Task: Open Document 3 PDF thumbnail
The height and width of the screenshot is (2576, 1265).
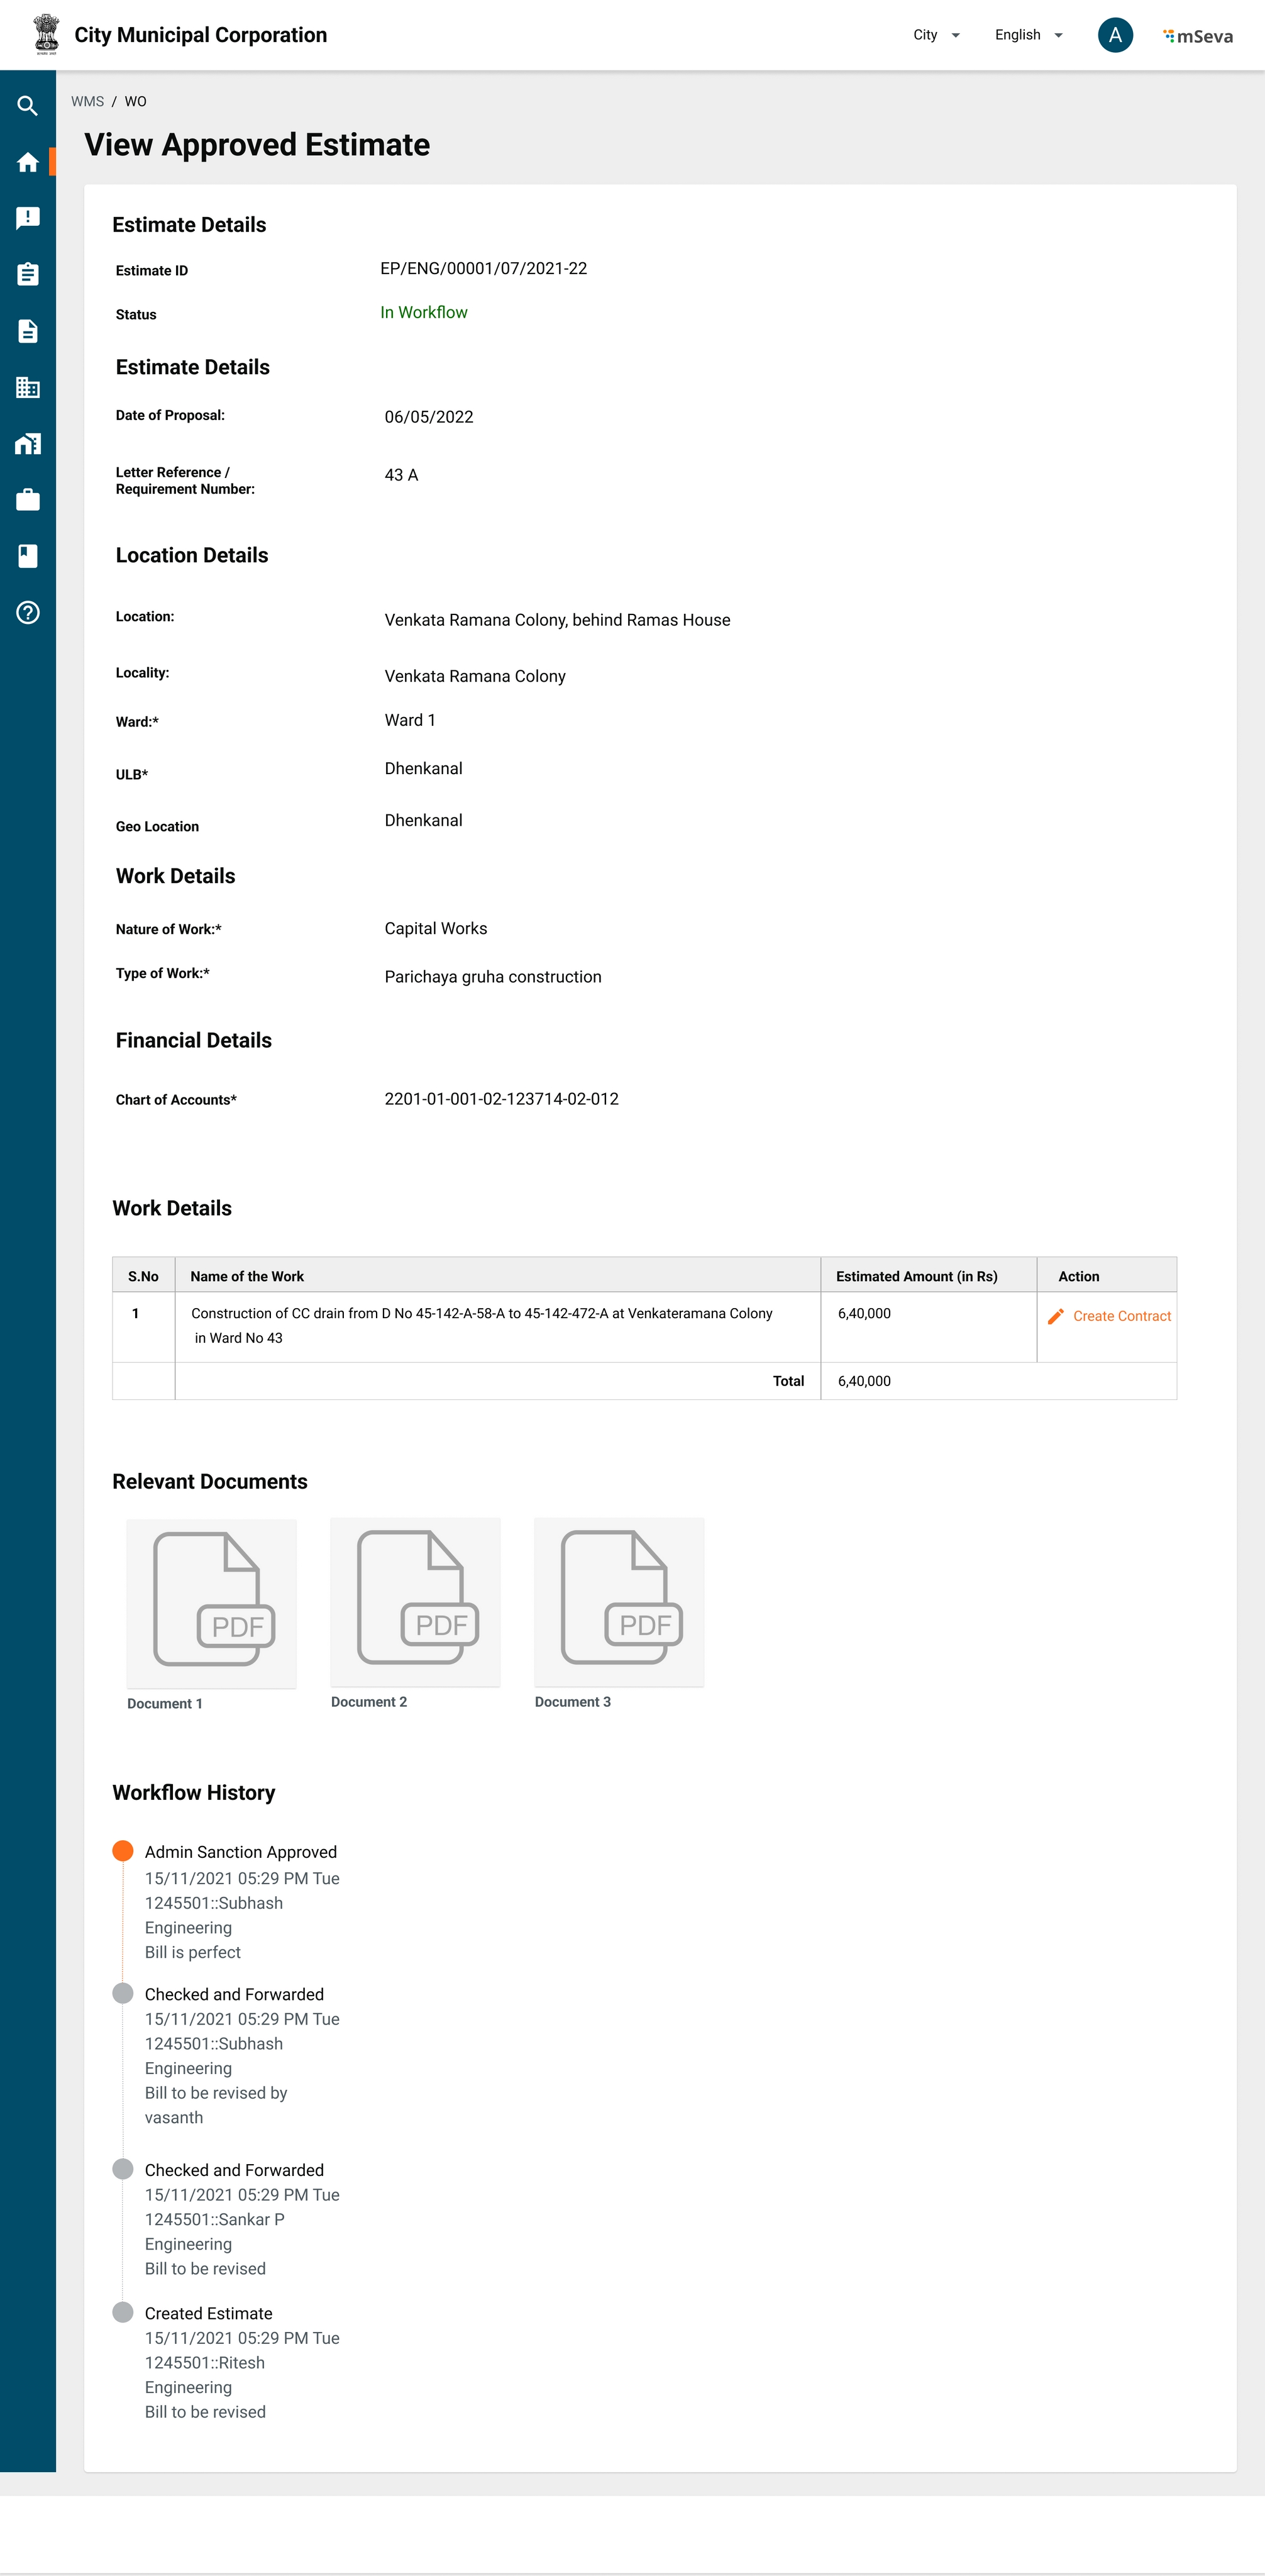Action: pos(619,1601)
